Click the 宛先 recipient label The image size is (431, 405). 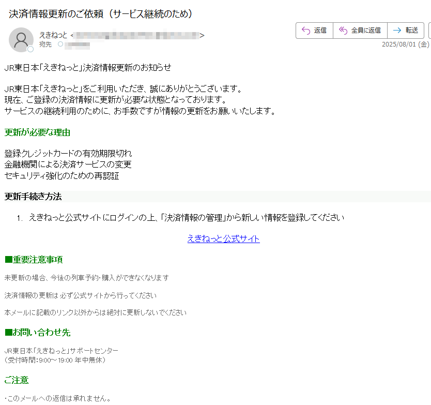click(45, 44)
